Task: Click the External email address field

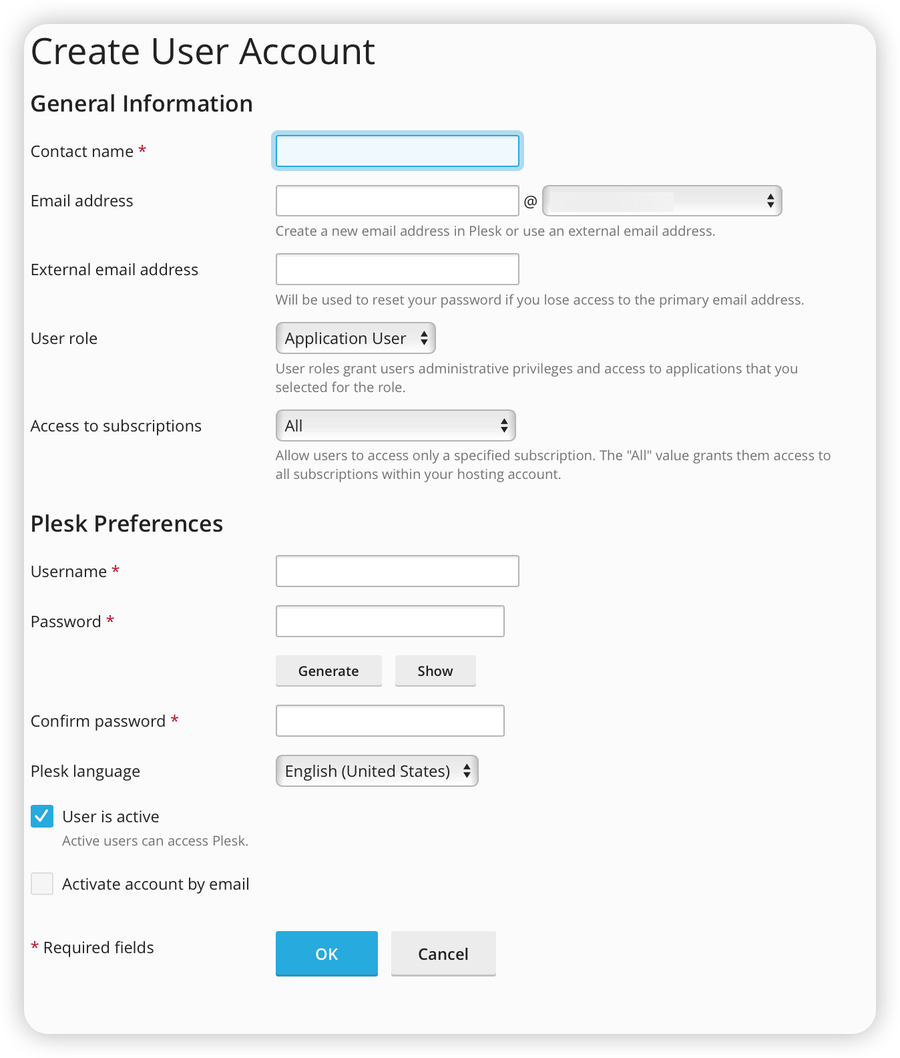Action: click(397, 269)
